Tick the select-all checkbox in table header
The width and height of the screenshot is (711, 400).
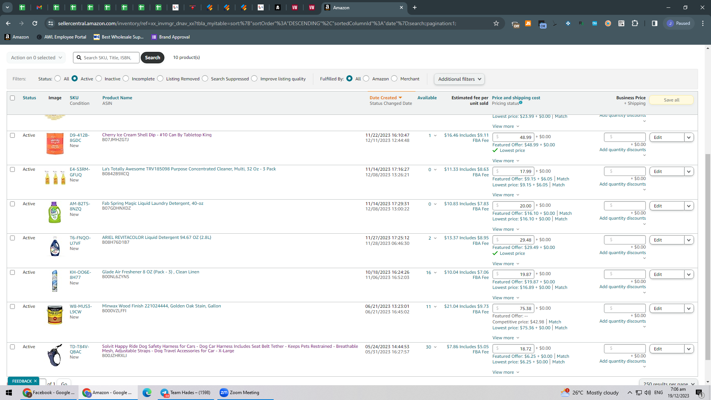[x=13, y=98]
